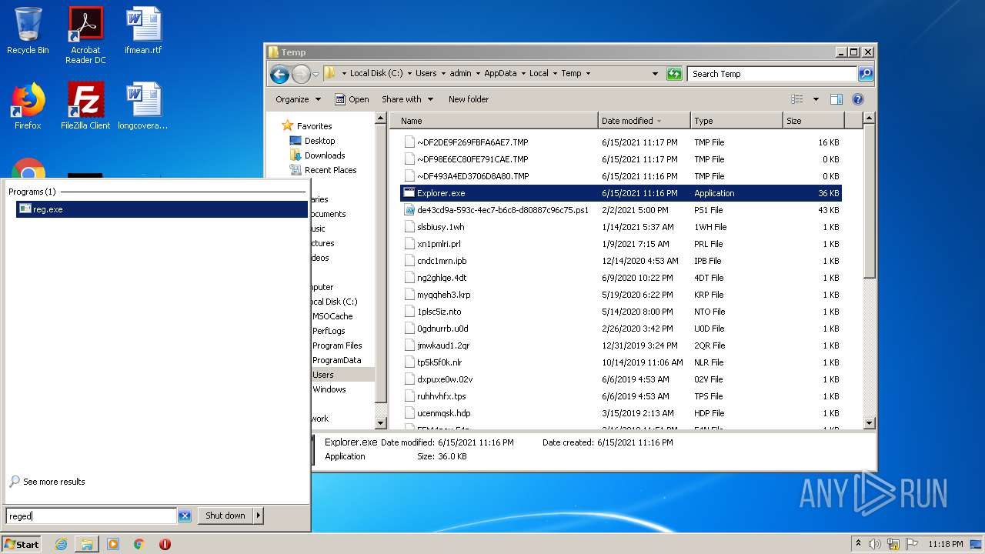Click the Search Temp magnifier icon
985x554 pixels.
866,74
